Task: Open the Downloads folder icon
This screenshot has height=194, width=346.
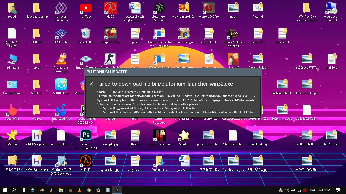Action: coord(159,163)
